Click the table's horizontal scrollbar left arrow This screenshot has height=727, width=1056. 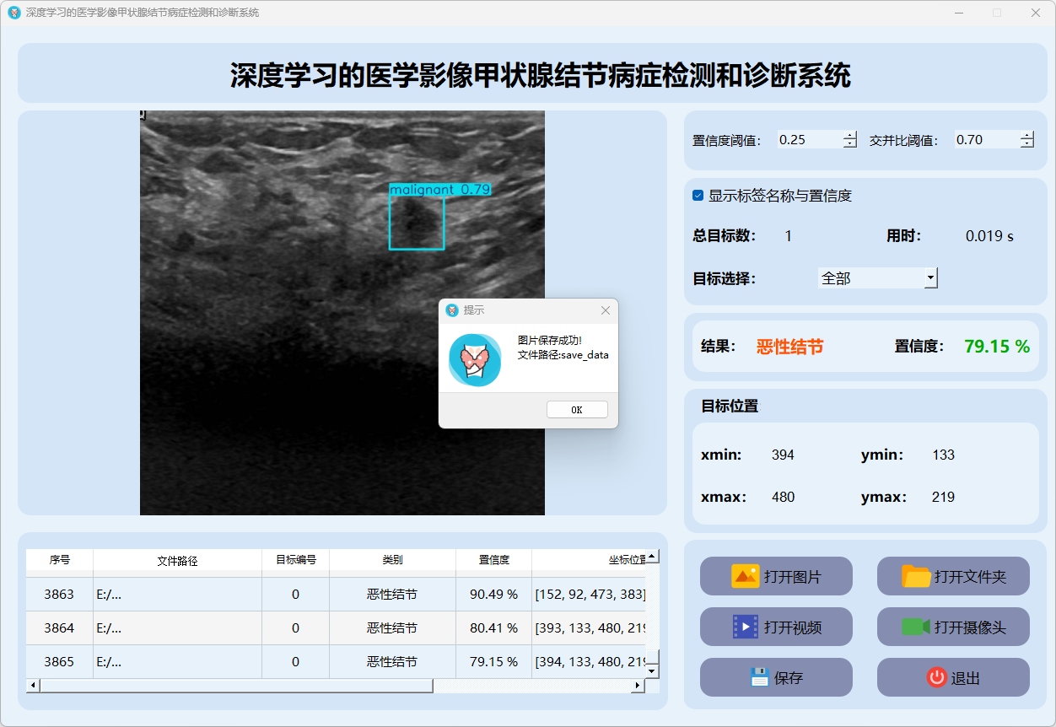(x=33, y=686)
